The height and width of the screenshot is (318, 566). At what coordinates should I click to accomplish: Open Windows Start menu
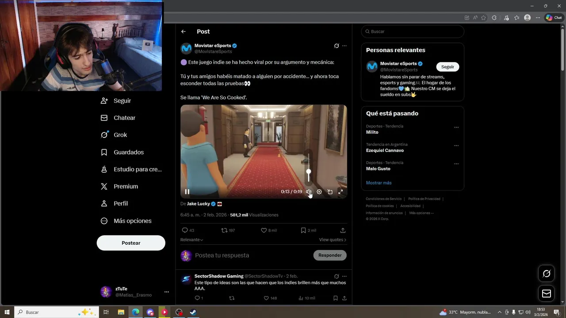tap(7, 312)
